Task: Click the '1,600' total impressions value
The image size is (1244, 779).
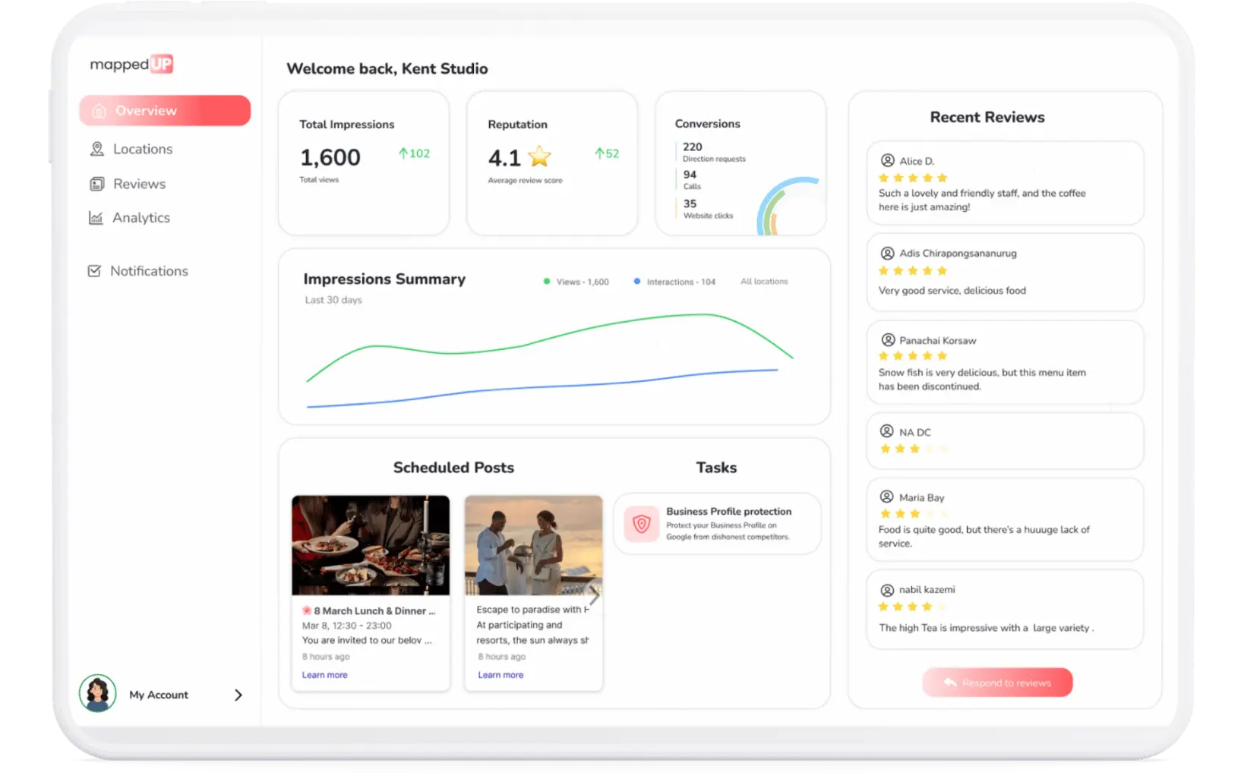Action: point(330,157)
